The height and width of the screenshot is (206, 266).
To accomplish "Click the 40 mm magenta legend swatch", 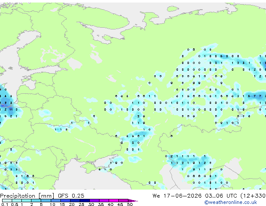I will click(x=114, y=201).
